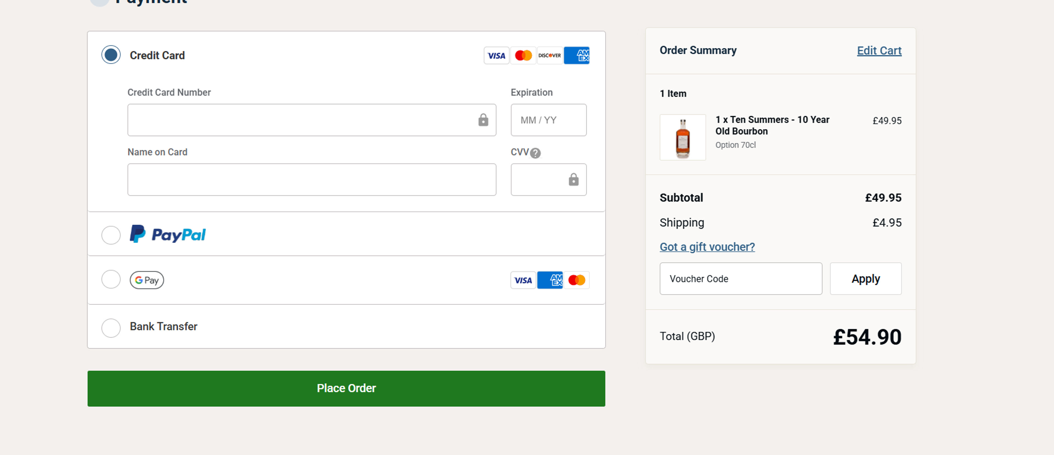
Task: Click the Subtotal £49.95 value
Action: point(883,198)
